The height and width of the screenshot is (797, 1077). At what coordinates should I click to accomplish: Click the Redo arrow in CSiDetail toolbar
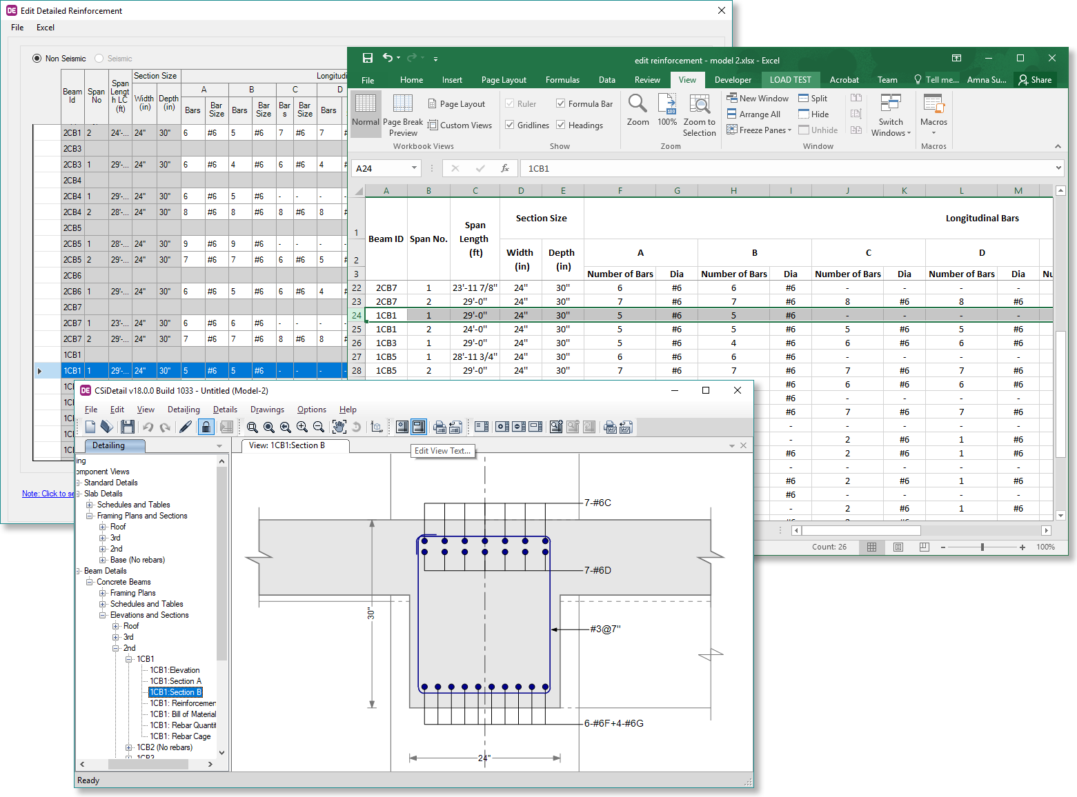[165, 427]
